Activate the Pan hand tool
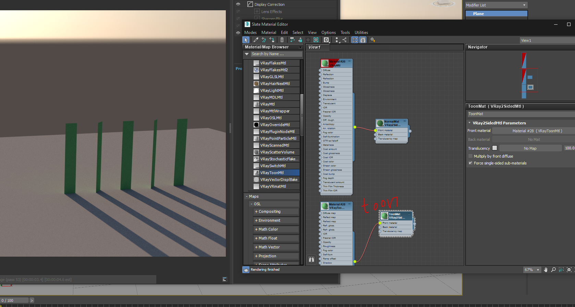Viewport: 575px width, 307px height. point(546,270)
